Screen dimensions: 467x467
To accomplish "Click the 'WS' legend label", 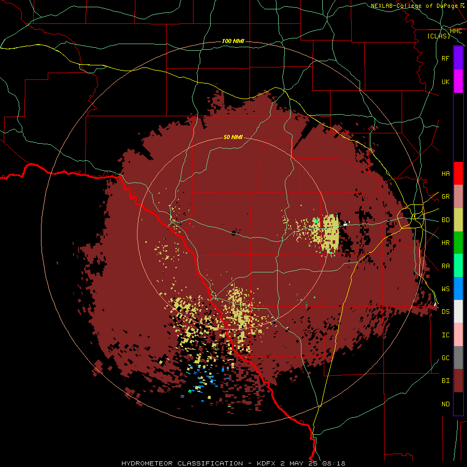I will click(x=445, y=289).
